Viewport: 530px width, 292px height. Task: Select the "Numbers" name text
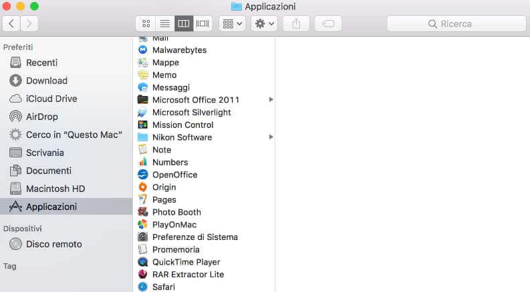tap(170, 162)
